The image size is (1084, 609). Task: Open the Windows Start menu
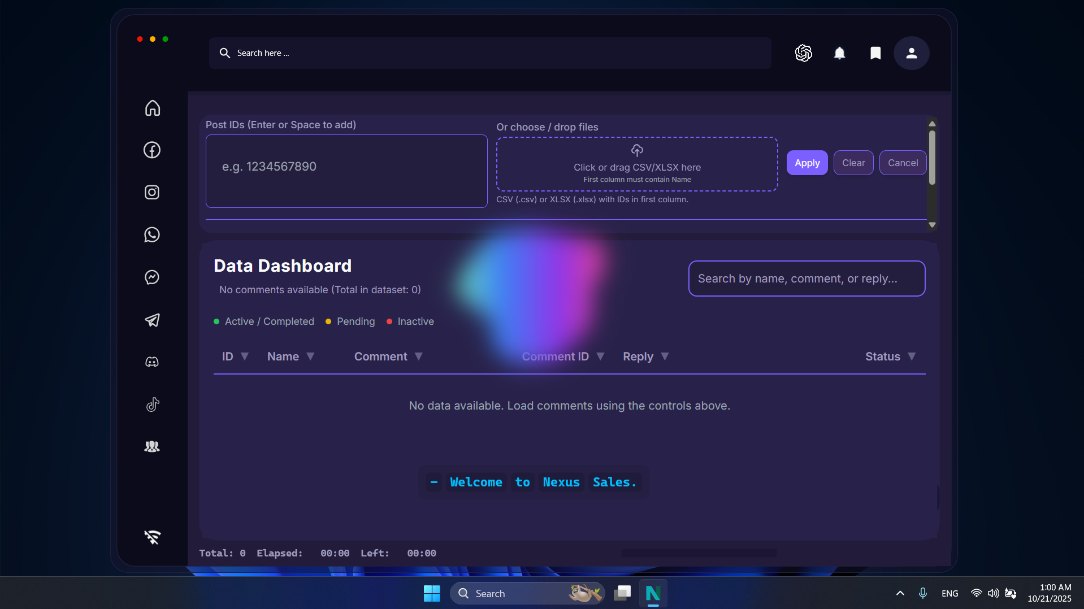431,593
